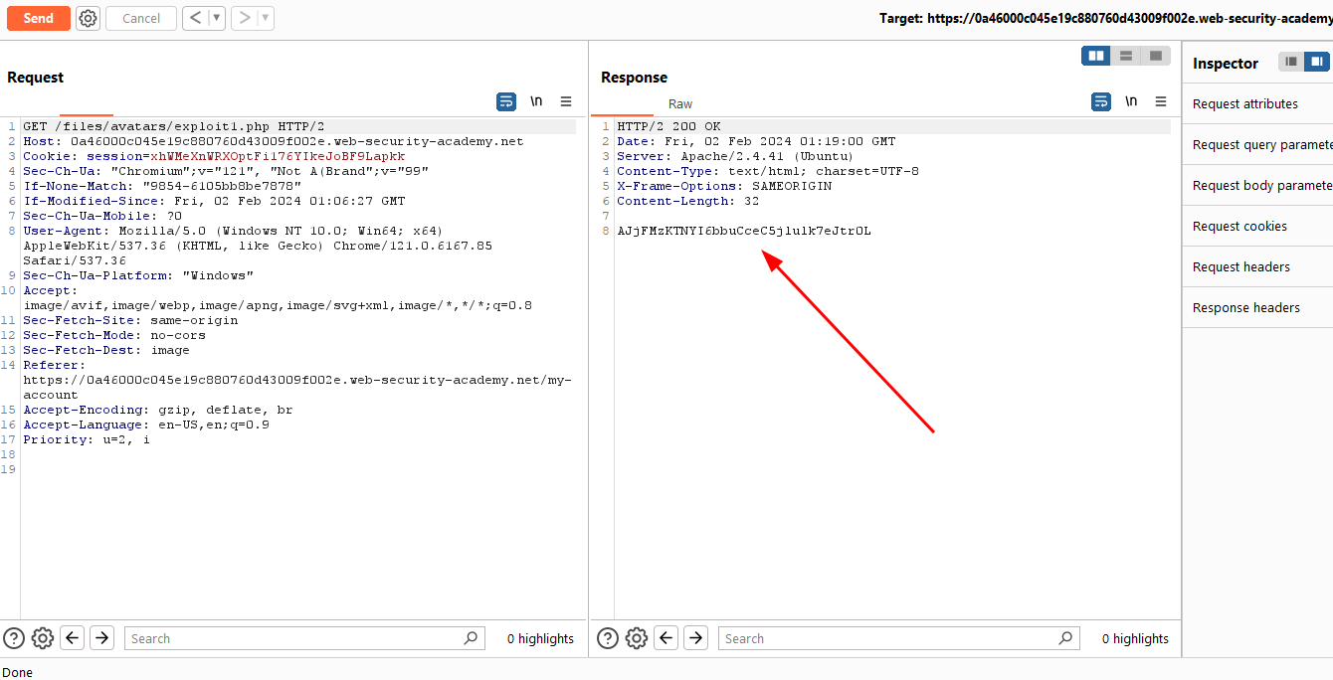Open Repeater send options gear icon
This screenshot has width=1333, height=680.
click(88, 18)
